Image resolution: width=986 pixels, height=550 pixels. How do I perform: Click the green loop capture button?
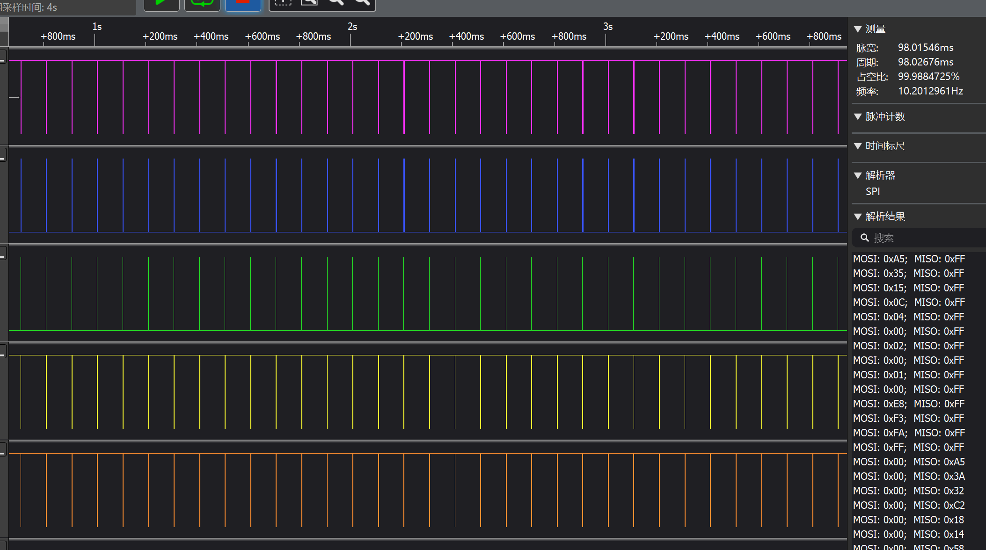202,4
